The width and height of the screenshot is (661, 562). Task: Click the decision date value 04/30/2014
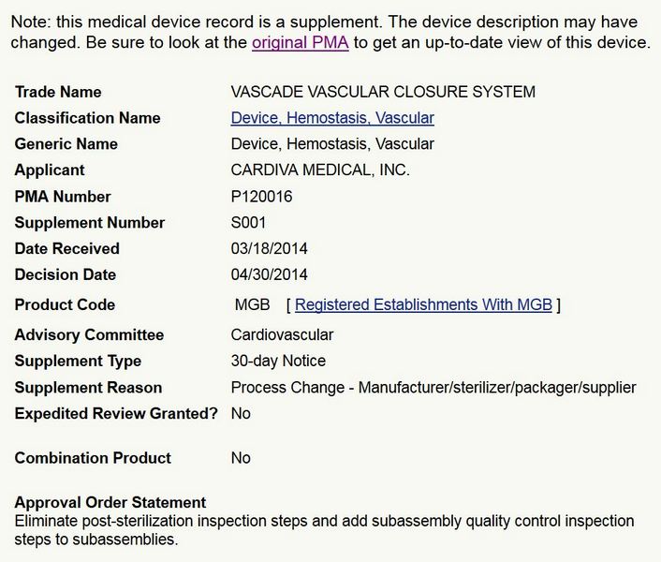click(270, 275)
